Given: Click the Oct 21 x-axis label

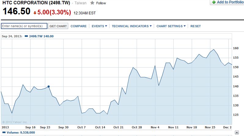Looking at the screenshot, I should coord(118,127).
